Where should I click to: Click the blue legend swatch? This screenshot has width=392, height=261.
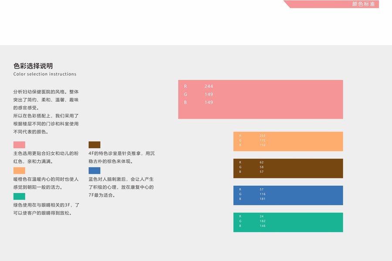click(x=95, y=171)
